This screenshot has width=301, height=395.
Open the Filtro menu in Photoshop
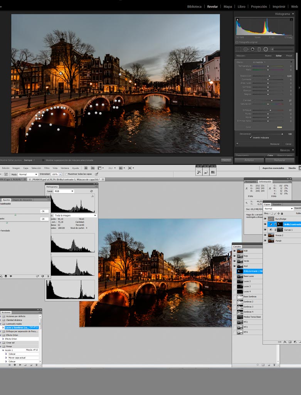[x=47, y=168]
